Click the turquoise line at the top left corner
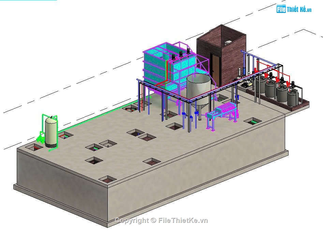This screenshot has height=232, width=323. click(x=27, y=2)
